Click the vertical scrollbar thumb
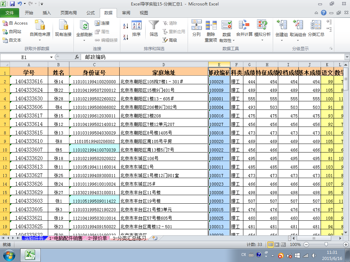 click(x=346, y=79)
